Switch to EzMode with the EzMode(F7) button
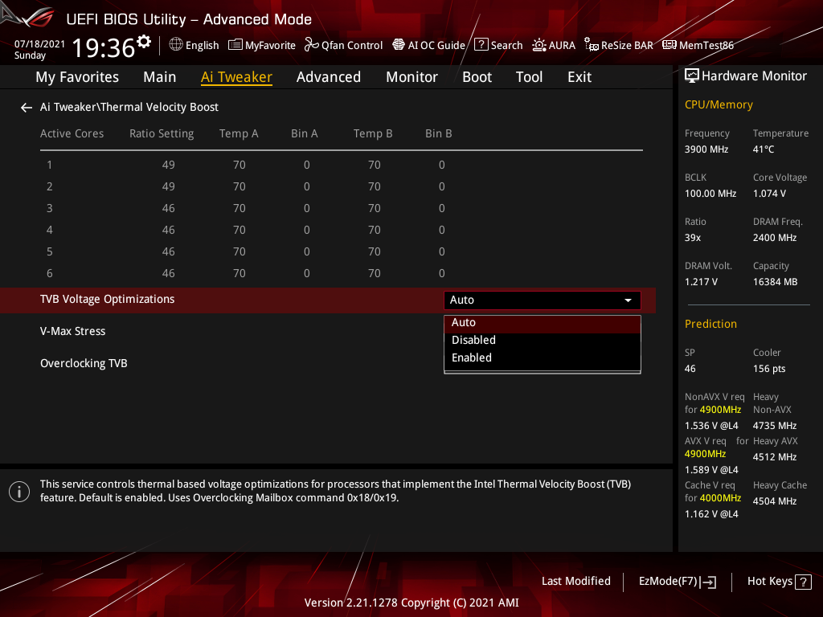The image size is (823, 617). point(677,581)
